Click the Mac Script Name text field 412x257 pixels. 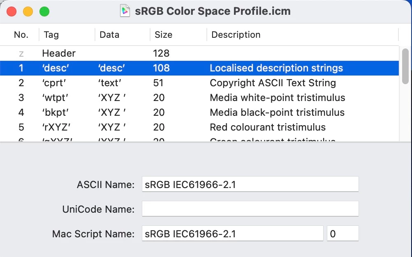coord(232,234)
